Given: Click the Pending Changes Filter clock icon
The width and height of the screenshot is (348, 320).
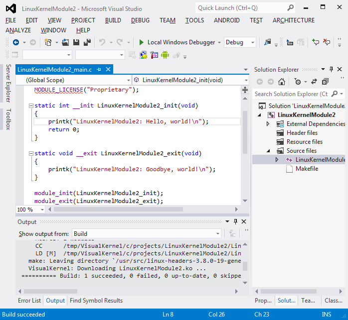Looking at the screenshot, I should pyautogui.click(x=298, y=82).
